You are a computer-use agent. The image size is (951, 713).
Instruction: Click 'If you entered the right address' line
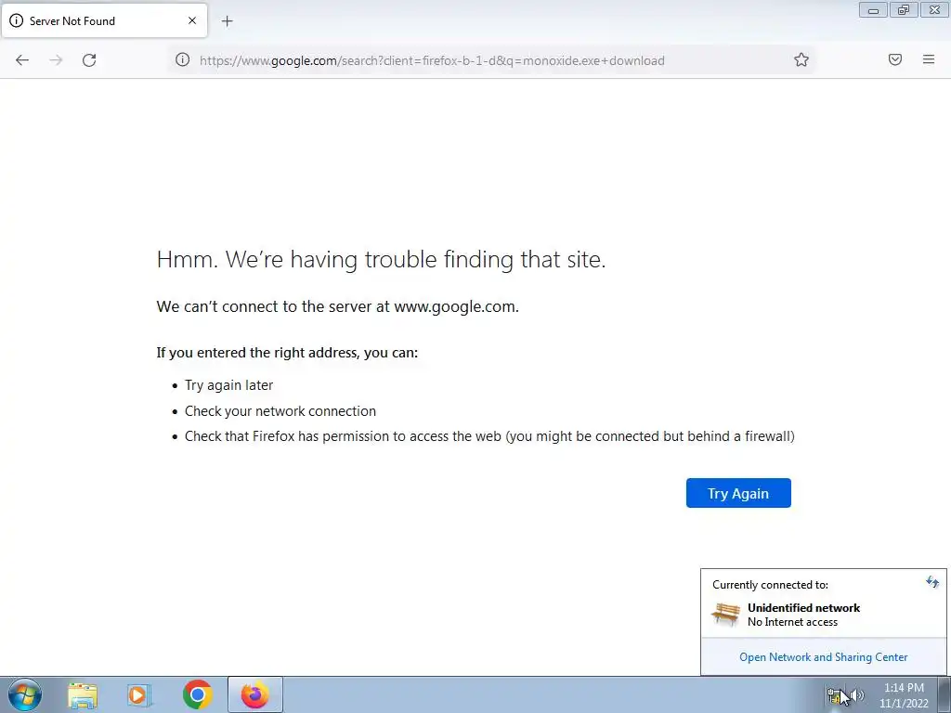287,352
